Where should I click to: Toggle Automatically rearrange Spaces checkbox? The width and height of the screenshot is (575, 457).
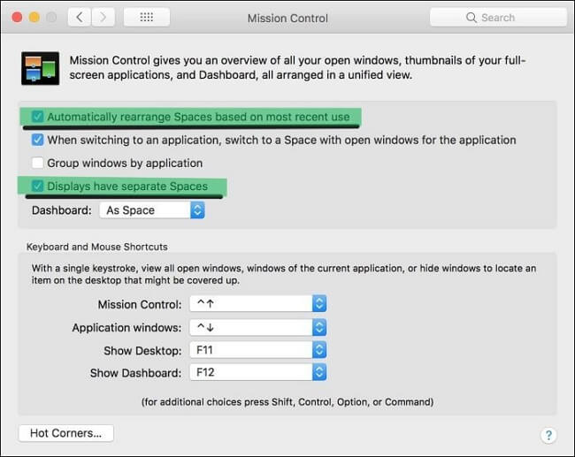tap(38, 117)
